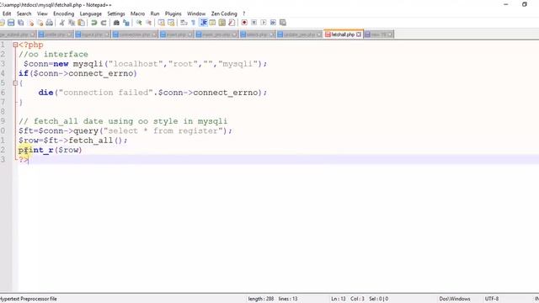Toggle the highlighted Indent Guide icon

coord(204,23)
